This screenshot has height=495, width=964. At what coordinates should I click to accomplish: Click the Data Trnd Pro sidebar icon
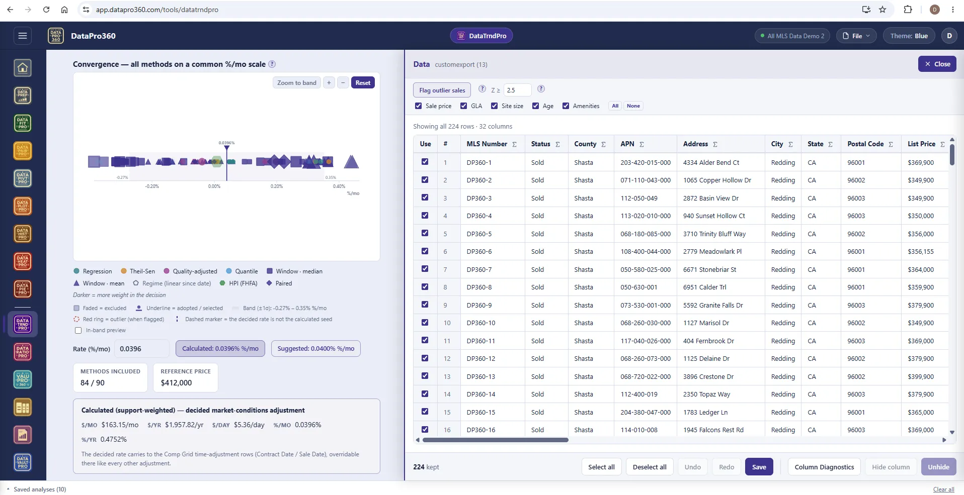[x=23, y=324]
